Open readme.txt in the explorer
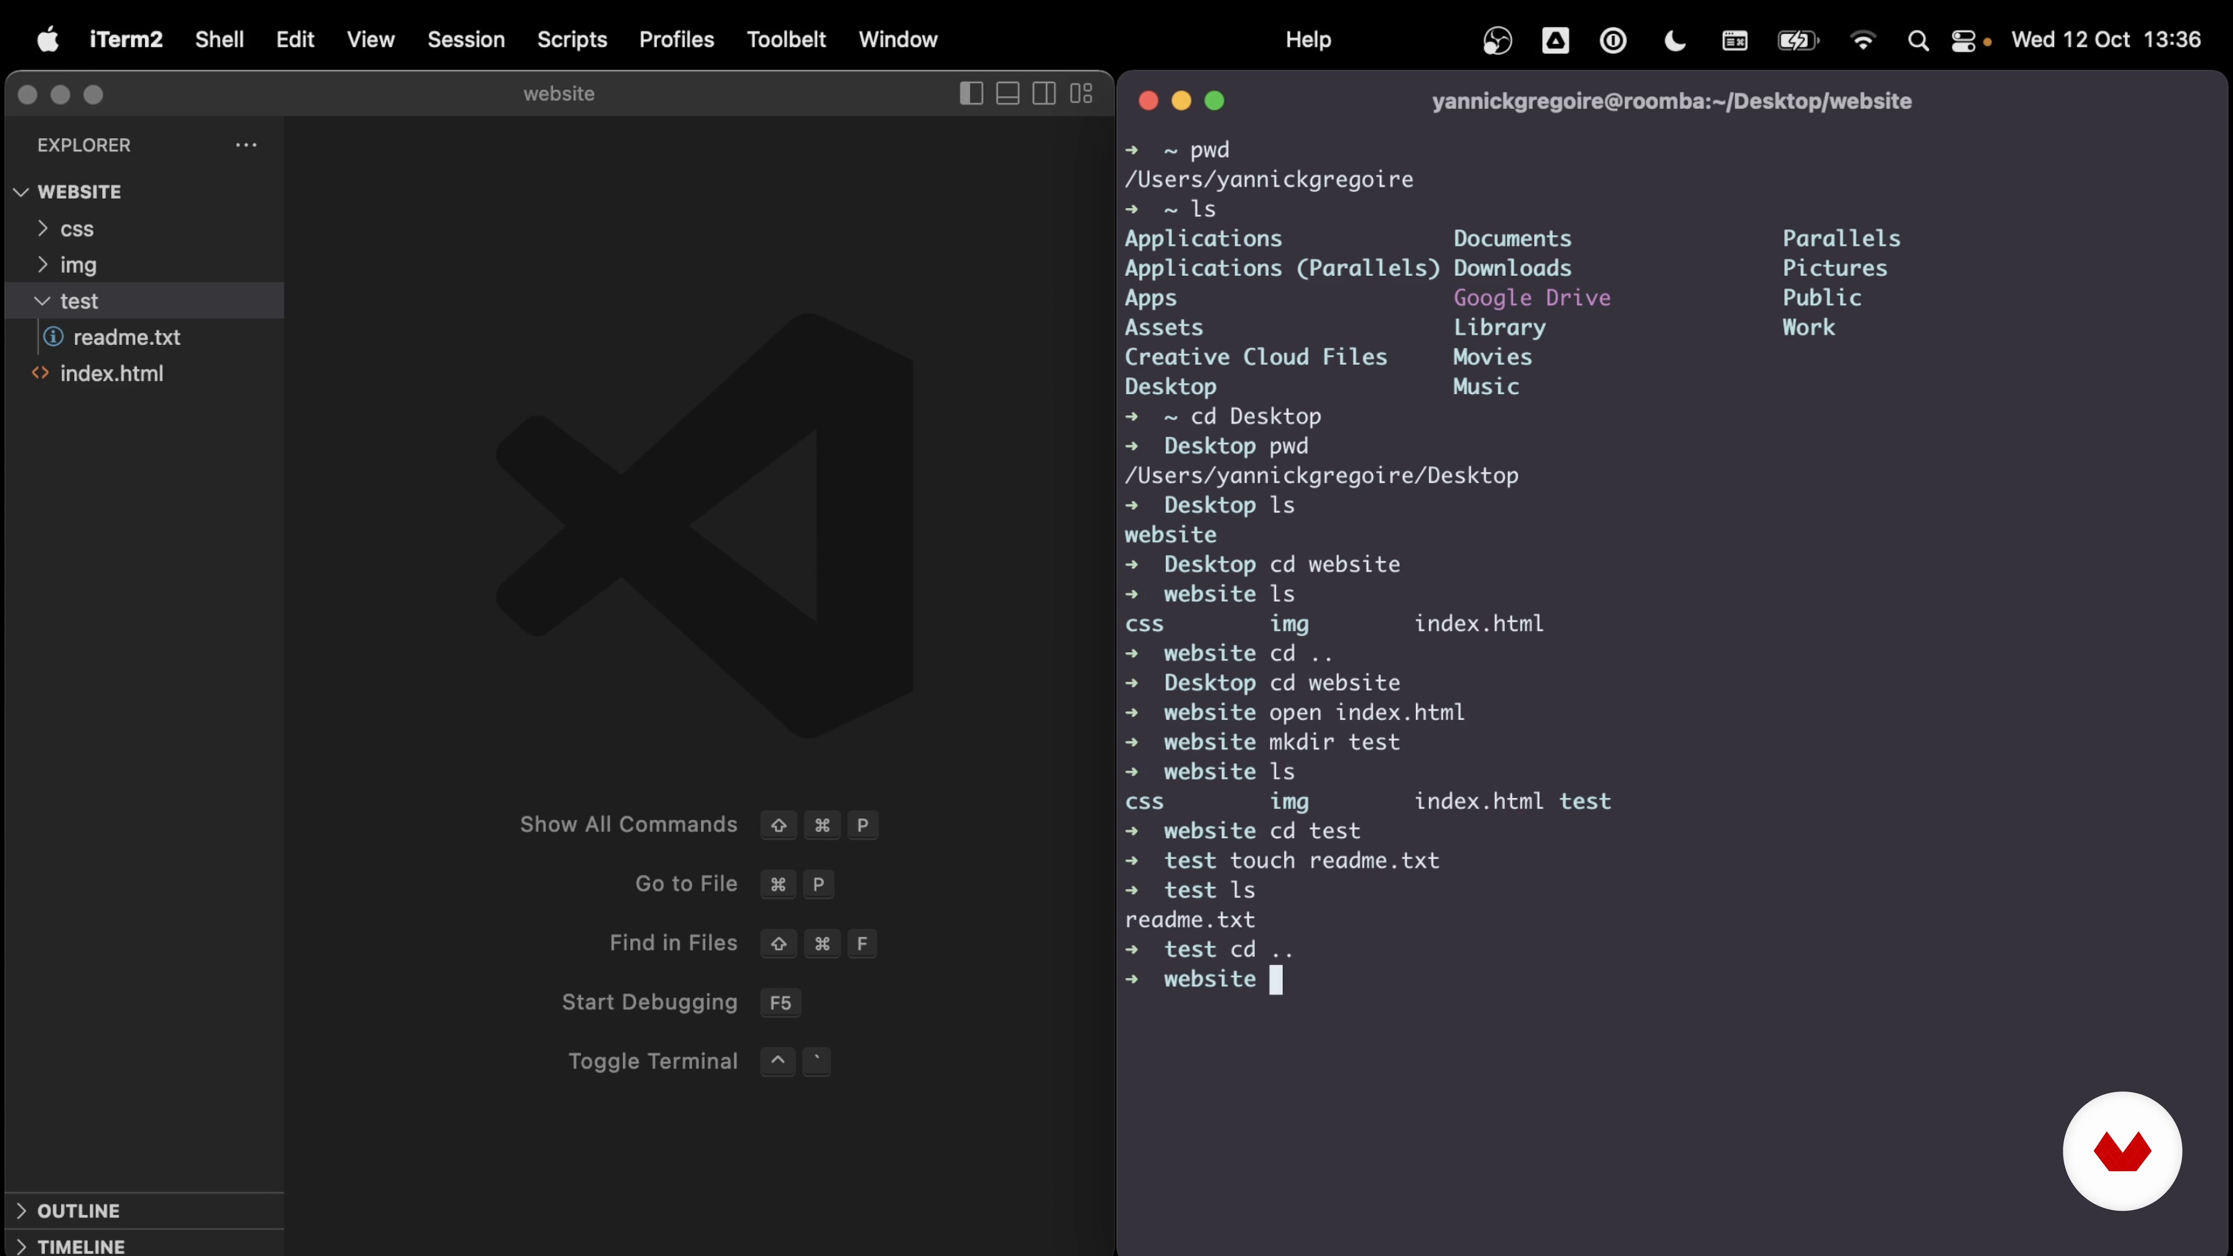Image resolution: width=2233 pixels, height=1256 pixels. pos(127,337)
